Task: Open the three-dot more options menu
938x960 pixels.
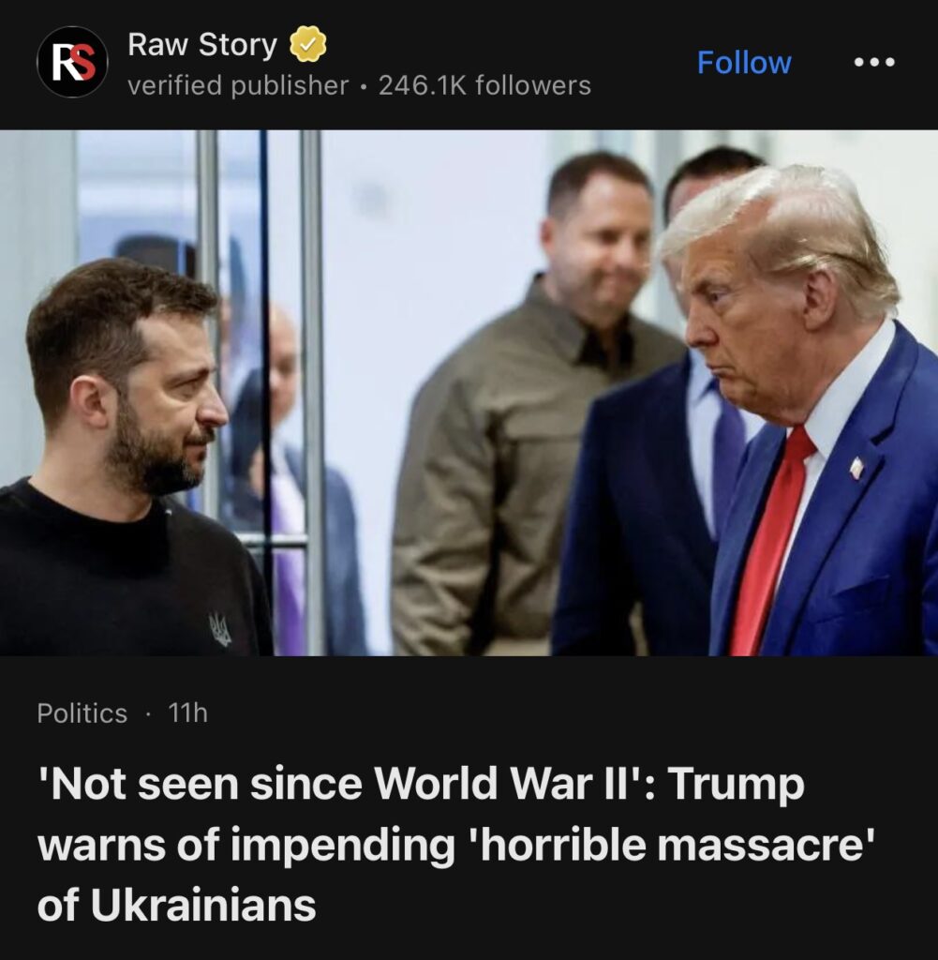Action: (874, 62)
